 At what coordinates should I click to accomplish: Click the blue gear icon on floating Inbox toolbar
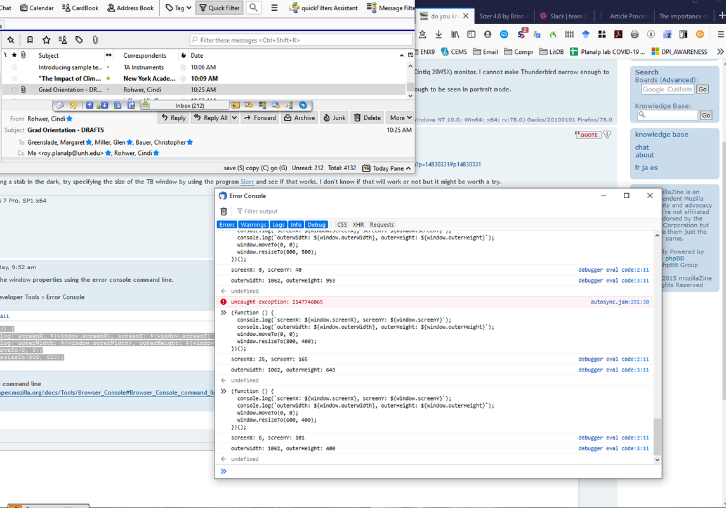tap(303, 105)
